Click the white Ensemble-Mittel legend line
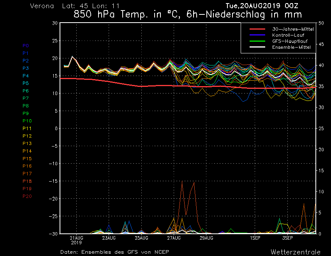This screenshot has width=331, height=256. [257, 47]
